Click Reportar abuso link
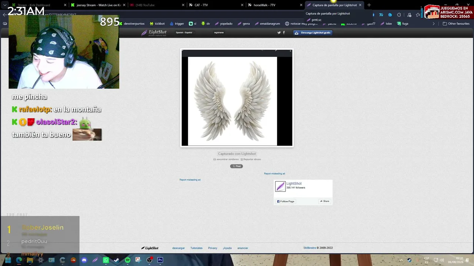Viewport: 474px width, 266px height. click(x=251, y=159)
